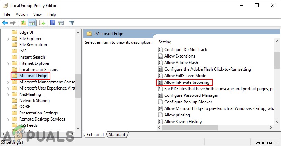Click the Back arrow toolbar icon
The image size is (281, 146).
(x=5, y=23)
